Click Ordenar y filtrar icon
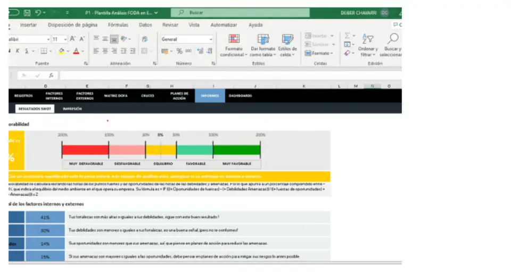This screenshot has height=276, width=511. coord(368,45)
